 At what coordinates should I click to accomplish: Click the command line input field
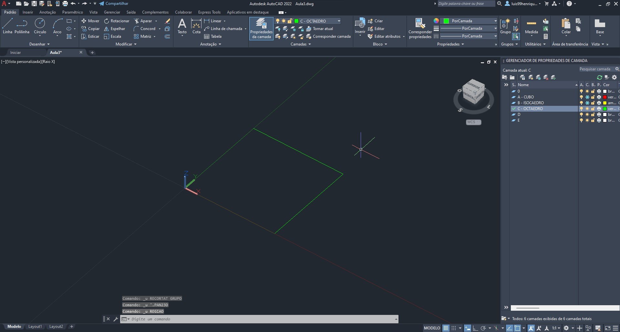click(259, 319)
